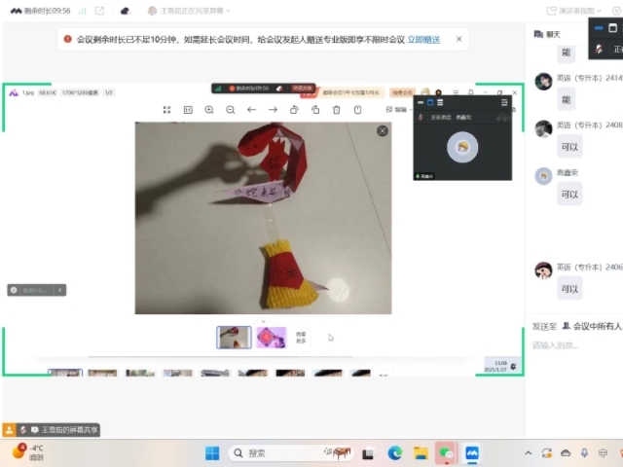
Task: Collapse thumbnail strip using chevron below the photo
Action: pyautogui.click(x=263, y=321)
